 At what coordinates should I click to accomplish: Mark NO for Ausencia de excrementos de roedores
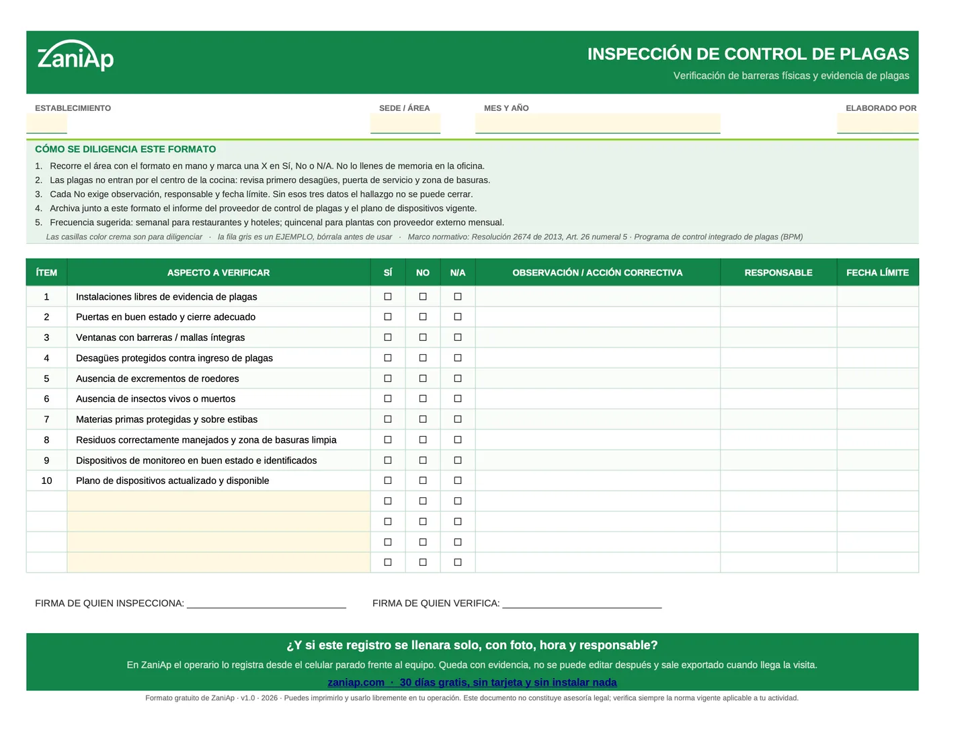point(423,378)
